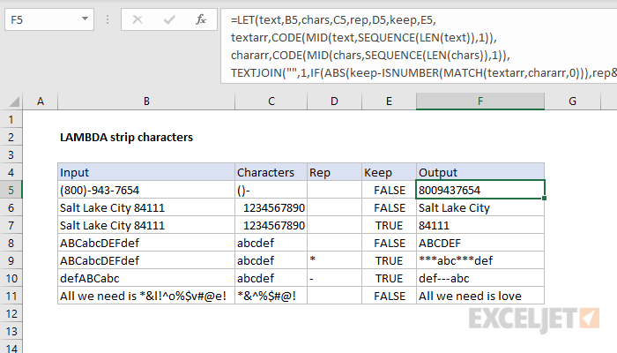Image resolution: width=617 pixels, height=353 pixels.
Task: Select row 10 header
Action: [x=11, y=278]
